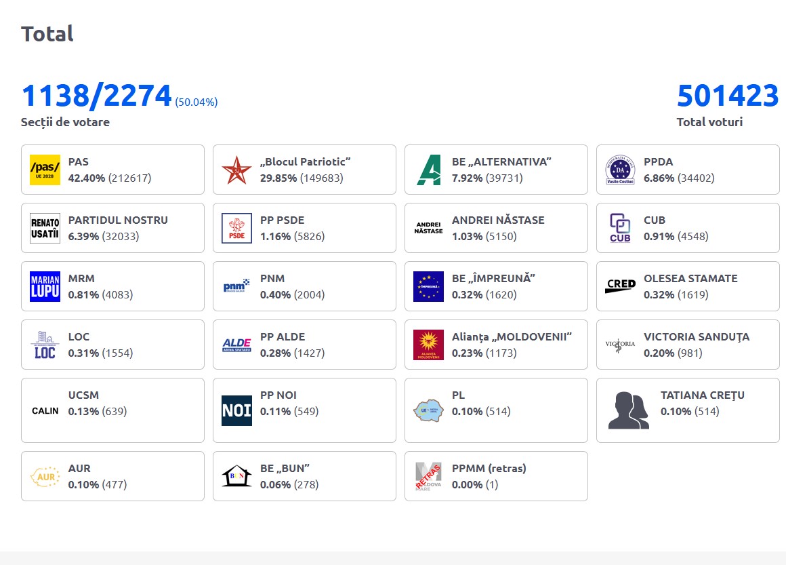Click the Tatiana Crețu silhouette avatar
The image size is (786, 565).
(x=629, y=410)
